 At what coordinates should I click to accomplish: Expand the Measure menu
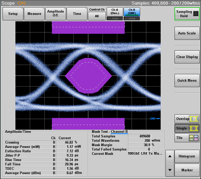click(x=34, y=14)
